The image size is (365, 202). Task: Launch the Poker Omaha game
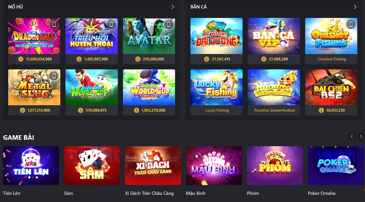pos(336,166)
